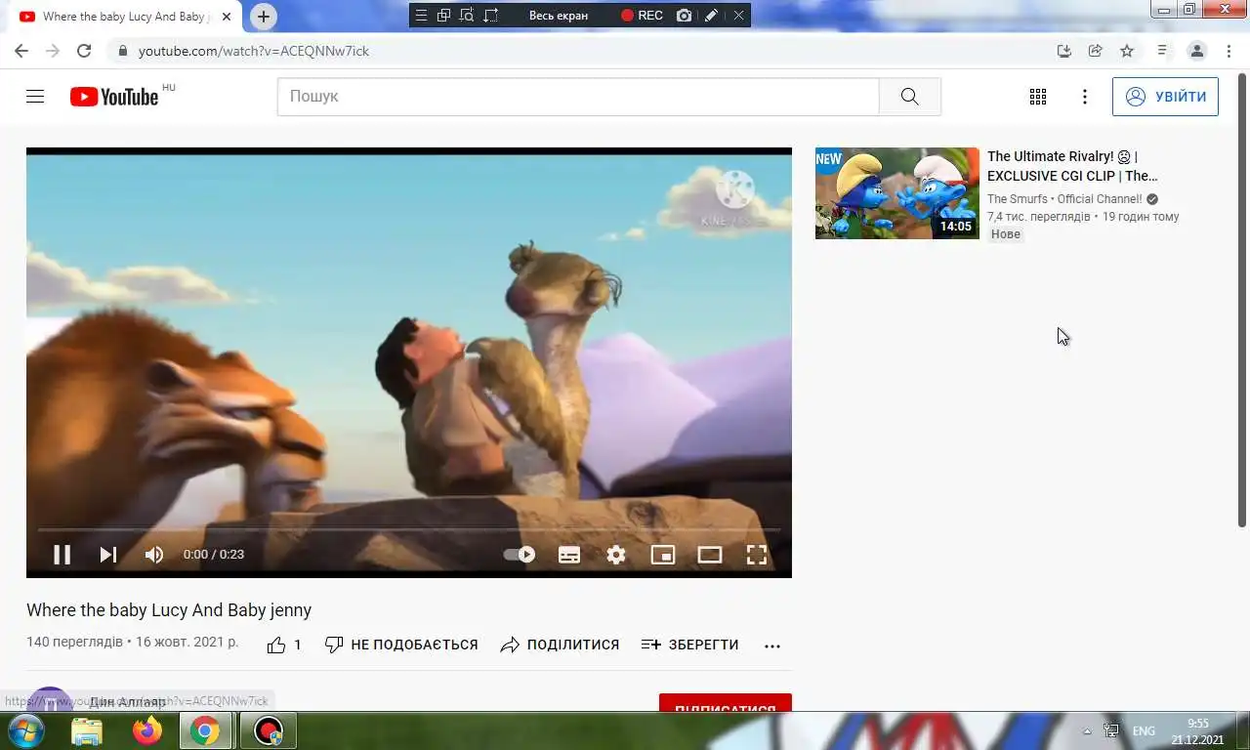
Task: Take screenshot with camera icon
Action: coord(685,16)
